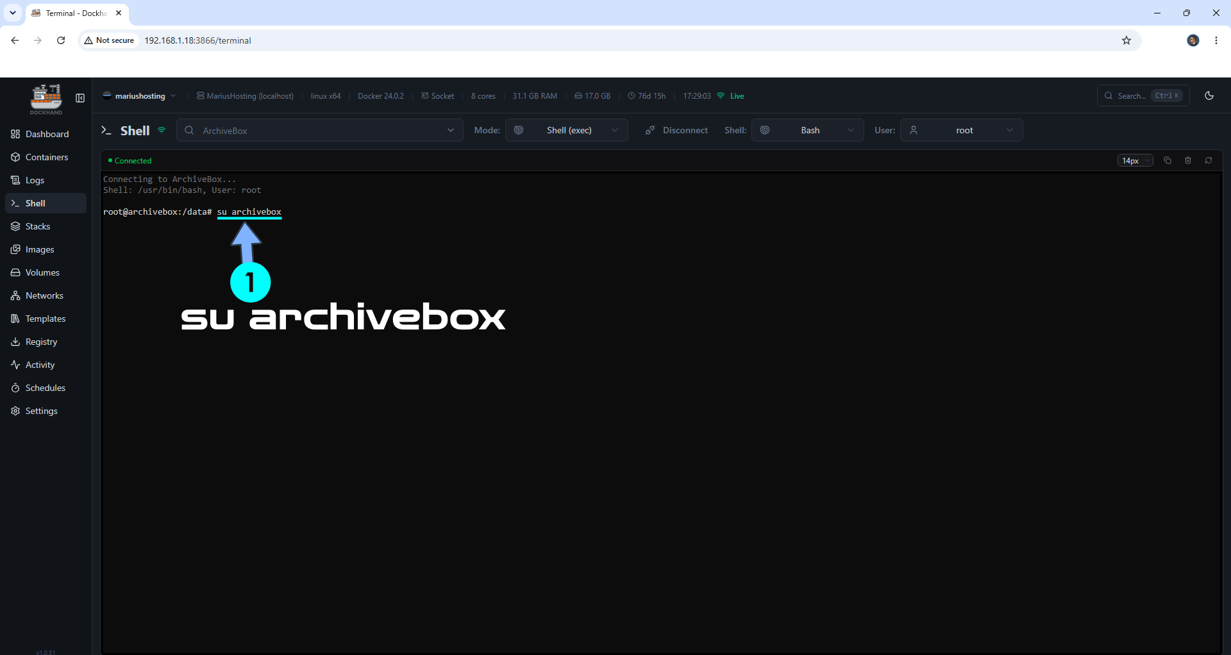Reload the browser page
The height and width of the screenshot is (655, 1231).
61,40
